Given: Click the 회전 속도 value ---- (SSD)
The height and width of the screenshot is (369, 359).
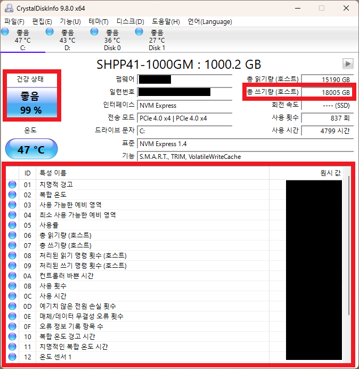Looking at the screenshot, I should [x=328, y=105].
